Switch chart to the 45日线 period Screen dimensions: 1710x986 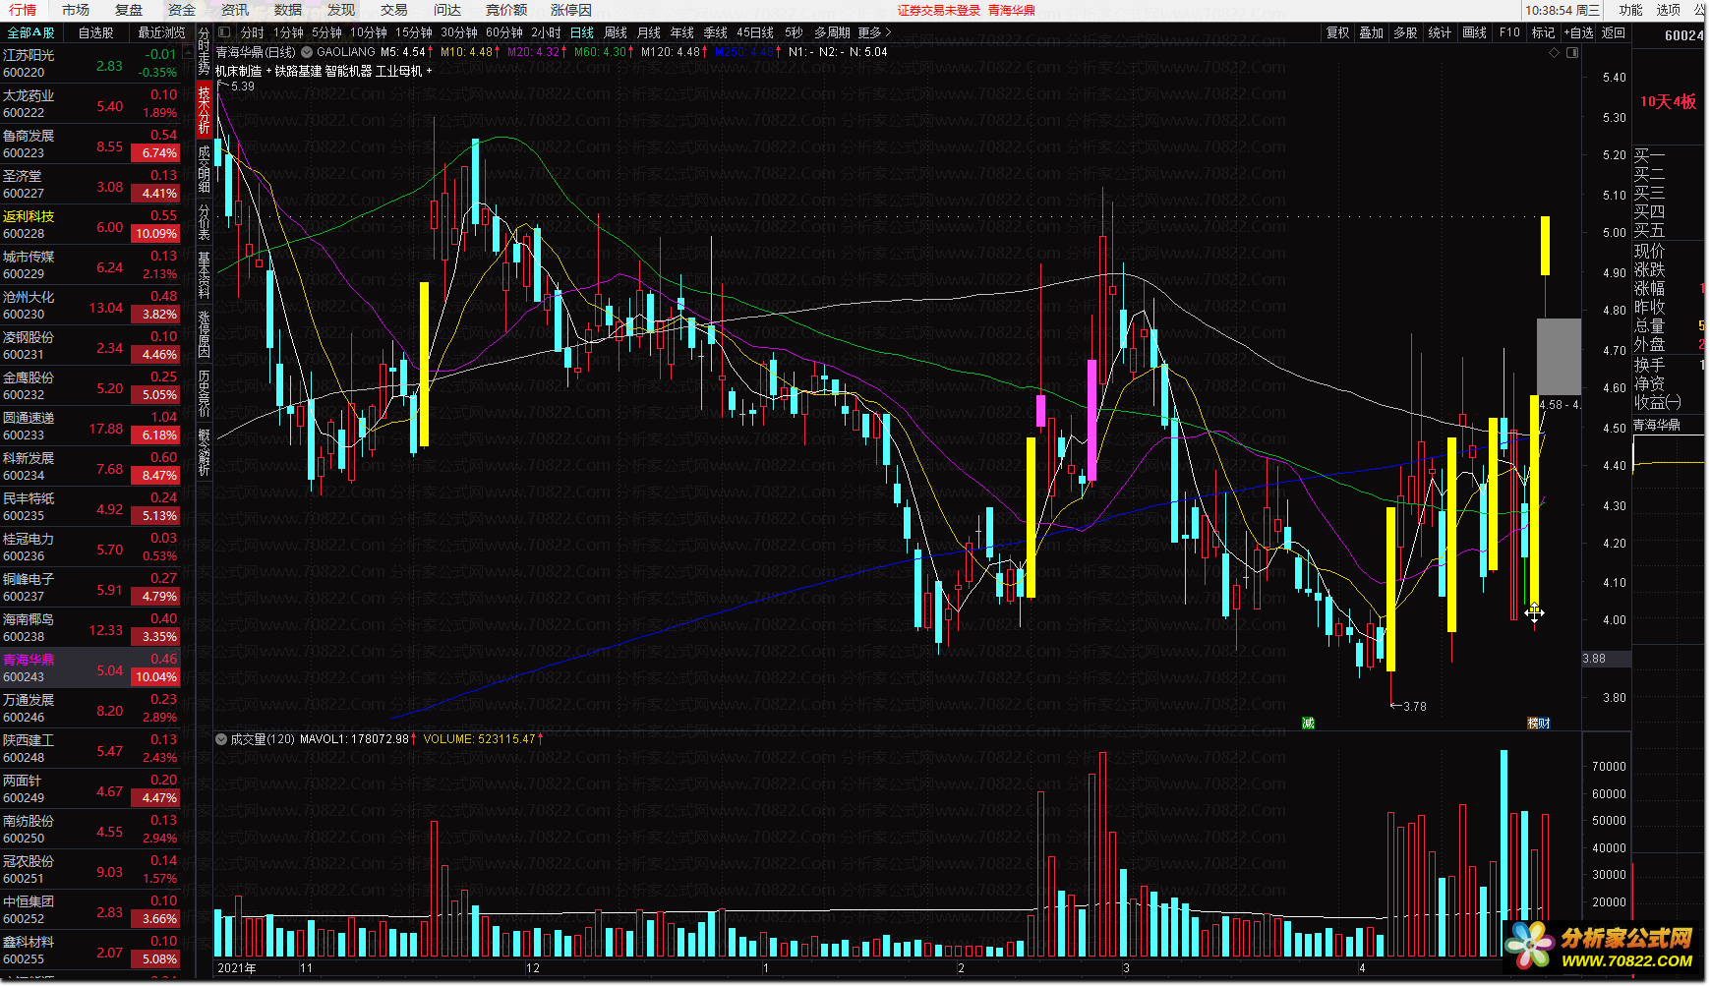click(x=755, y=32)
